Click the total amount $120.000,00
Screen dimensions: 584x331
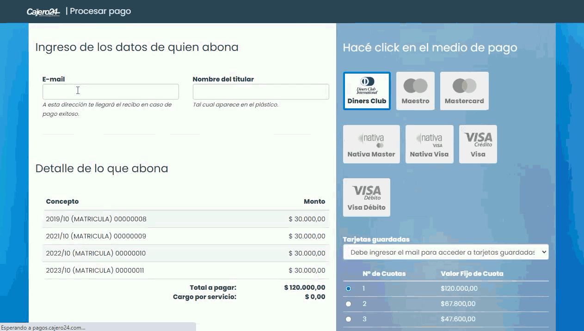pos(305,287)
